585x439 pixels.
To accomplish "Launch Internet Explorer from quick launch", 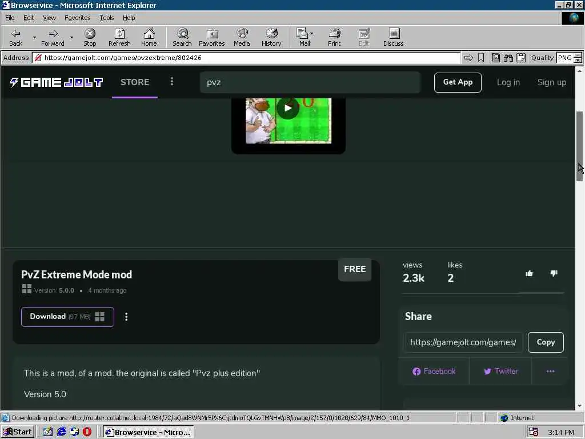I will click(61, 432).
